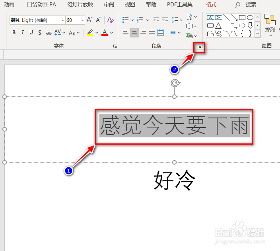280x251 pixels.
Task: Open the 排列 arrange menu
Action: point(270,25)
